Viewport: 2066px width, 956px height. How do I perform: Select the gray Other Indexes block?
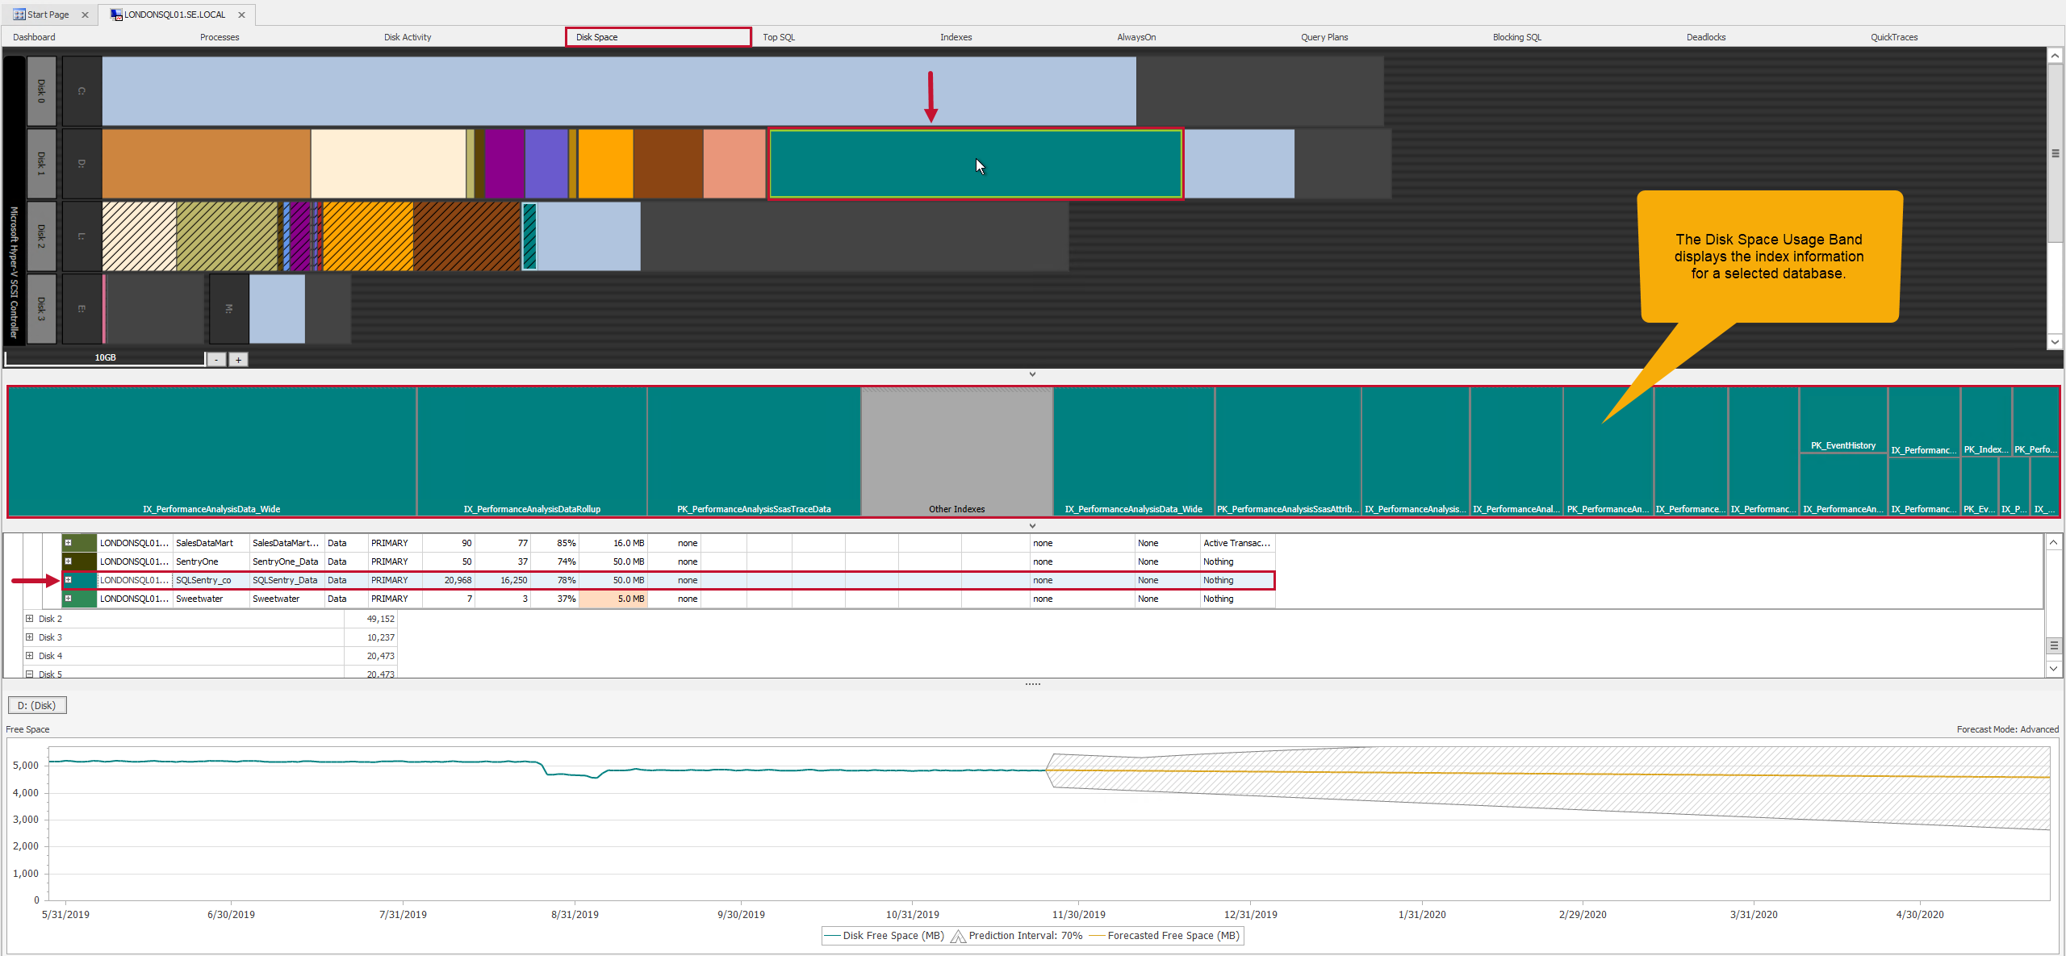point(957,452)
